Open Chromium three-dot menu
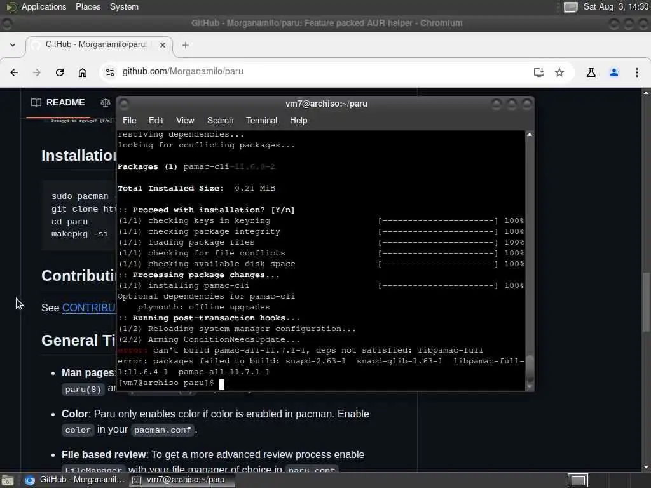Image resolution: width=651 pixels, height=488 pixels. 637,72
